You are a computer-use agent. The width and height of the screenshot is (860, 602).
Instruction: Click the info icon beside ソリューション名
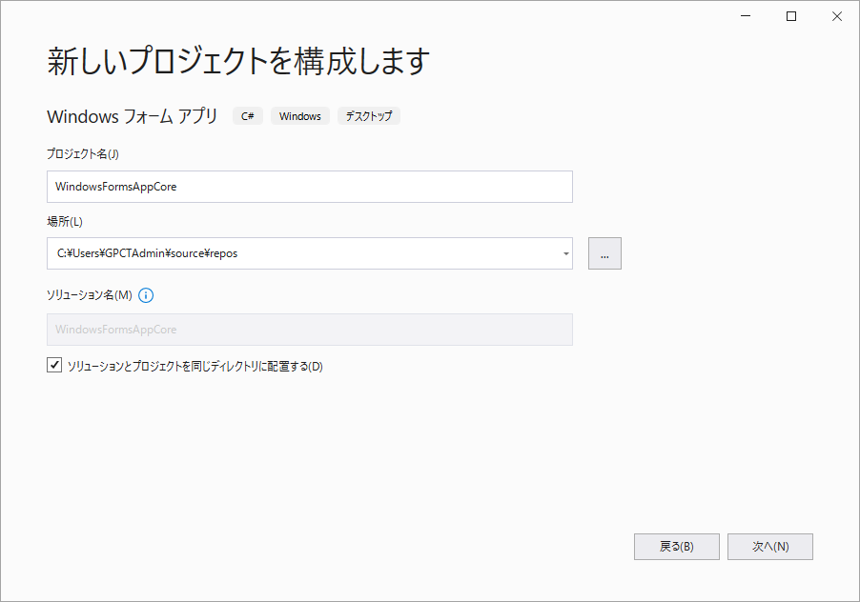[x=146, y=295]
